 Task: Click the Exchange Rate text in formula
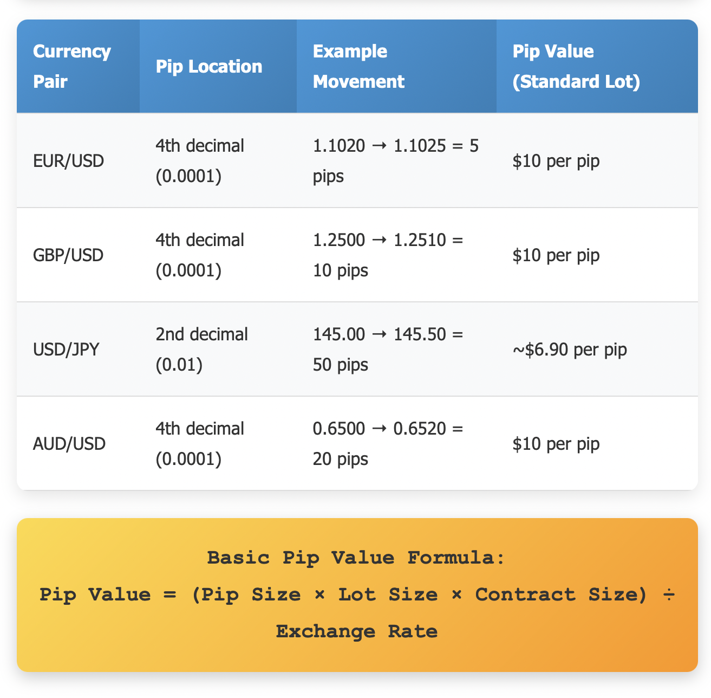356,631
